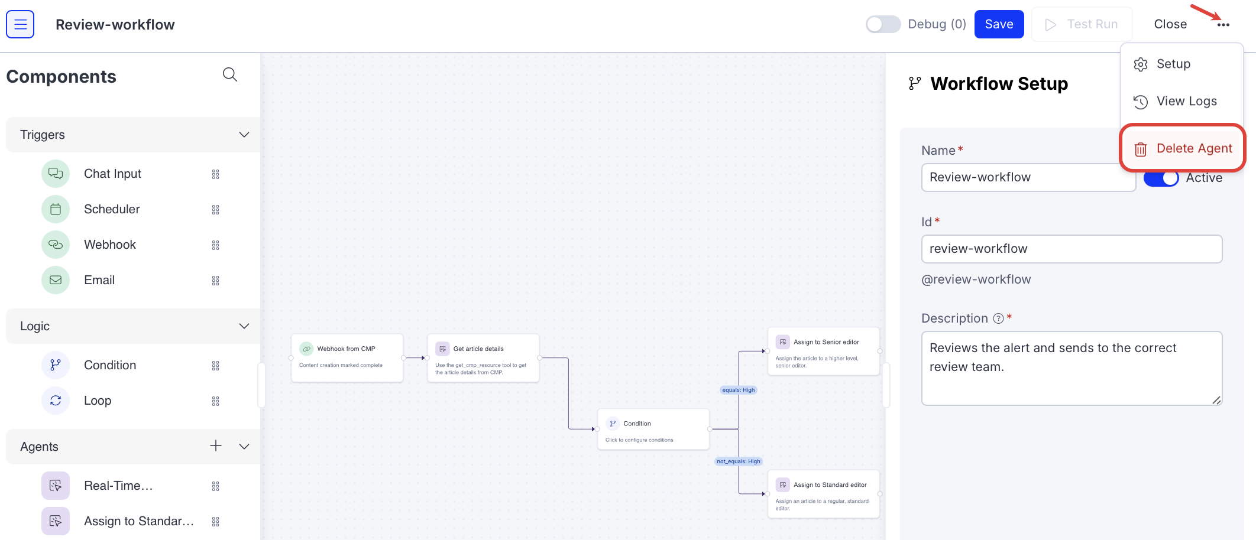Click the search icon in Components panel

point(229,74)
